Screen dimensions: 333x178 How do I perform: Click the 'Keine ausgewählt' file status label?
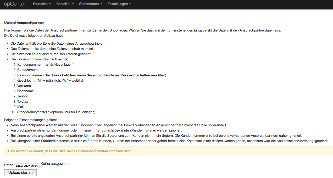tap(55, 164)
